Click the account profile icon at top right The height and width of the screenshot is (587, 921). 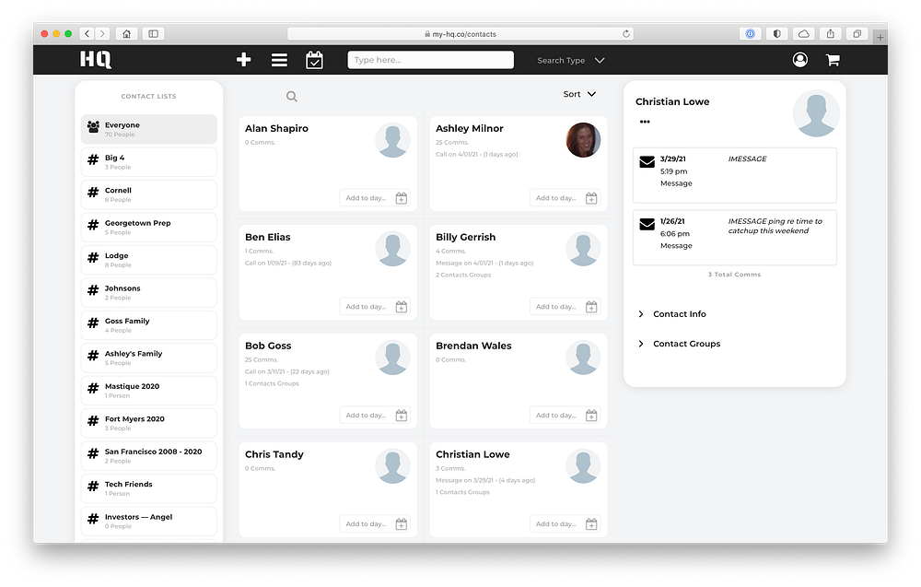click(x=799, y=59)
